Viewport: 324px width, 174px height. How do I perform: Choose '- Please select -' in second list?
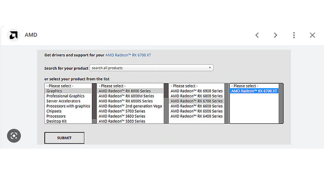click(x=130, y=86)
